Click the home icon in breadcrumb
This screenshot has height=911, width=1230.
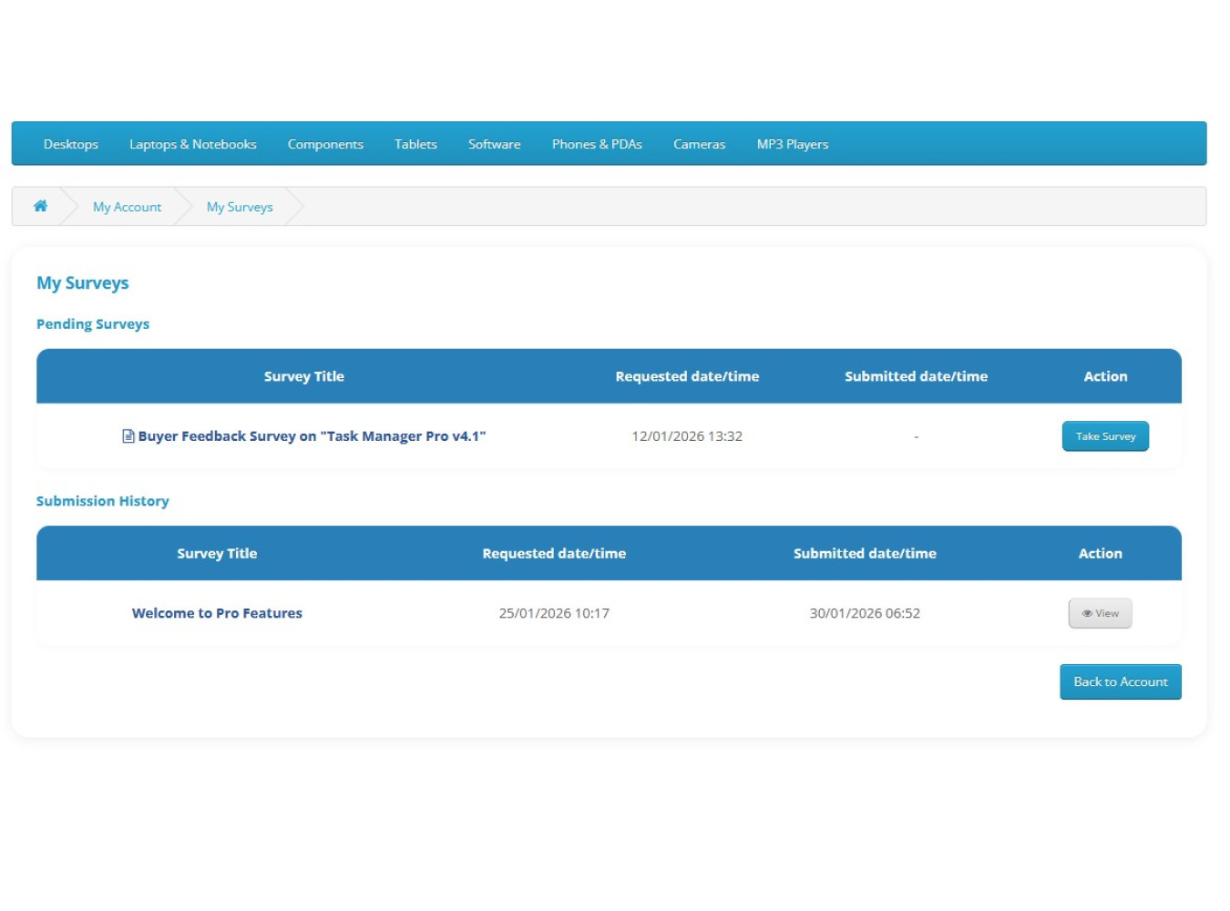click(40, 206)
